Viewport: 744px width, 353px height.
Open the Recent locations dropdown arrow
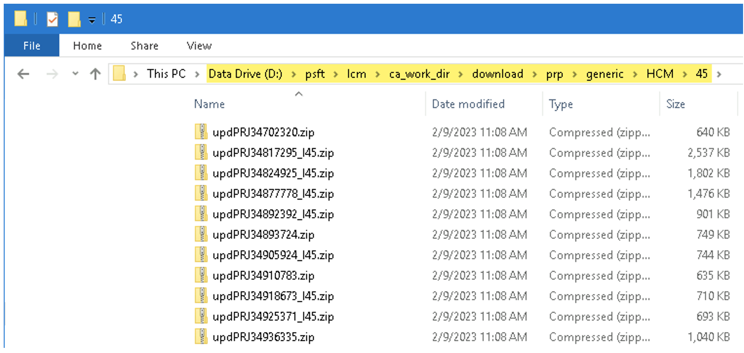point(75,74)
